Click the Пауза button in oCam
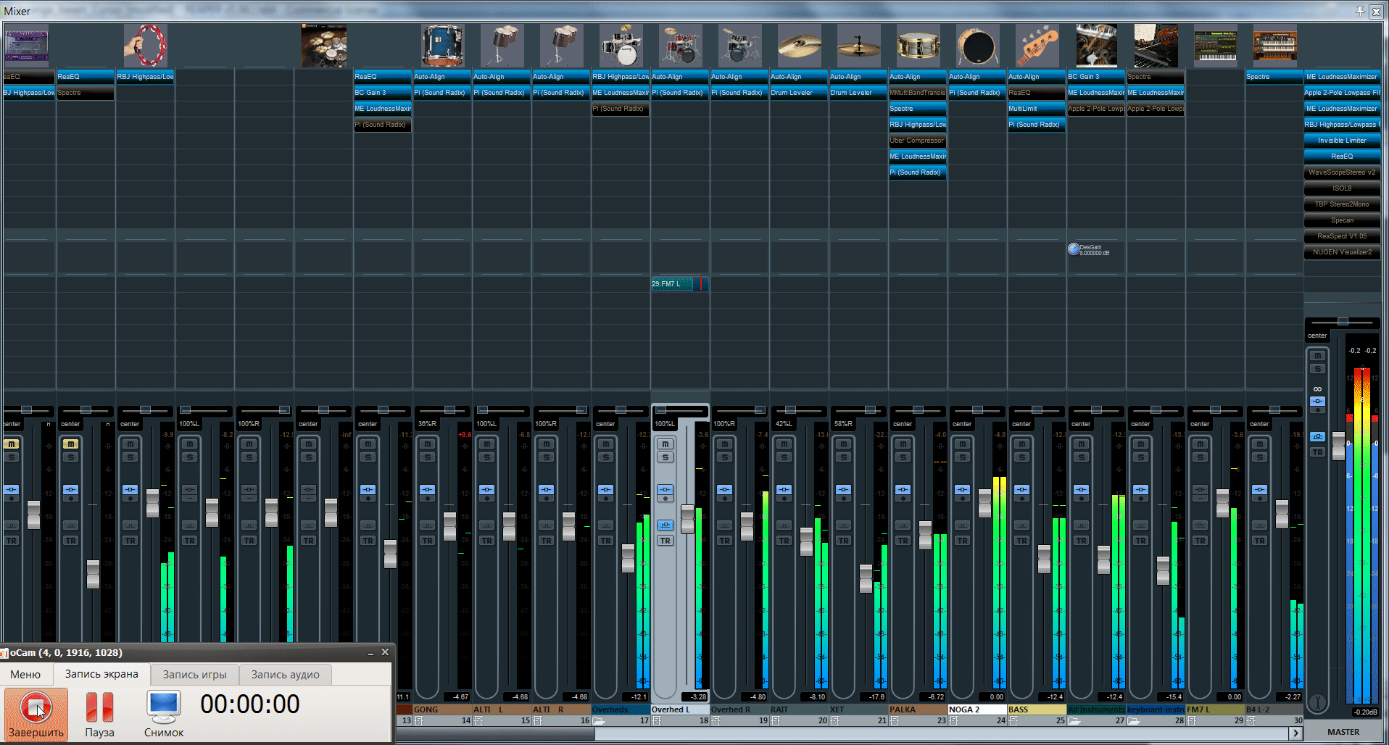This screenshot has width=1389, height=745. pyautogui.click(x=99, y=715)
